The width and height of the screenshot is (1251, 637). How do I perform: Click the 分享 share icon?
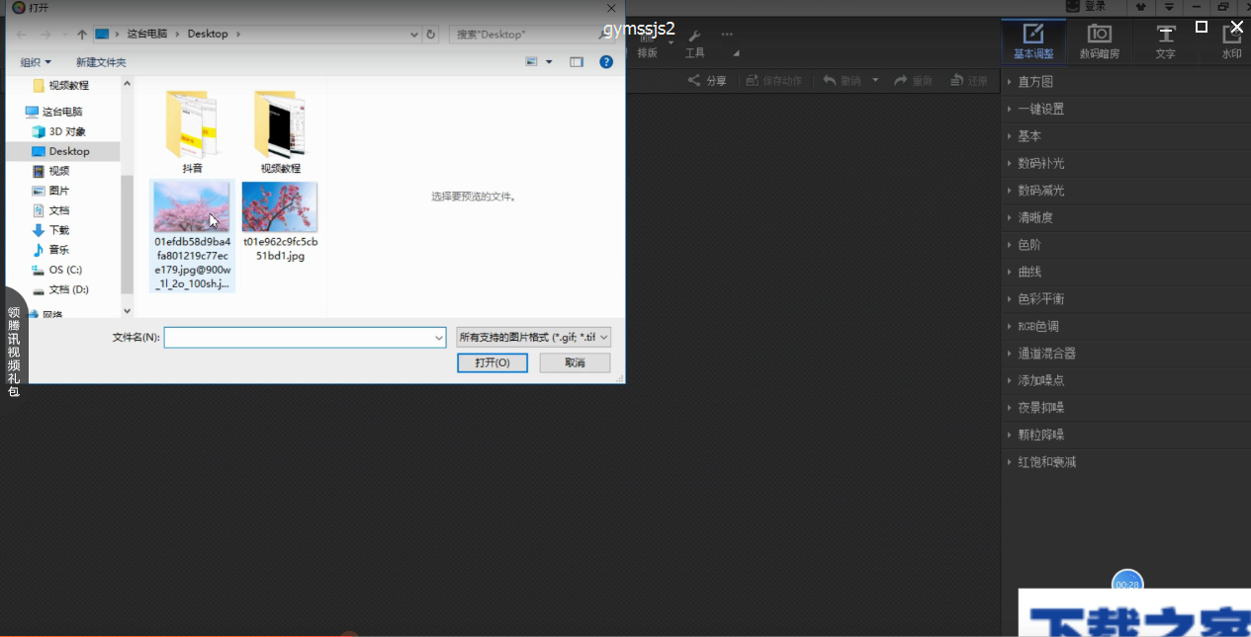click(x=694, y=81)
